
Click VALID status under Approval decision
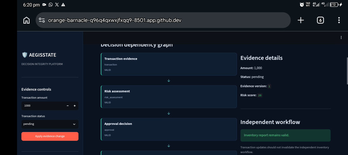[x=108, y=135]
